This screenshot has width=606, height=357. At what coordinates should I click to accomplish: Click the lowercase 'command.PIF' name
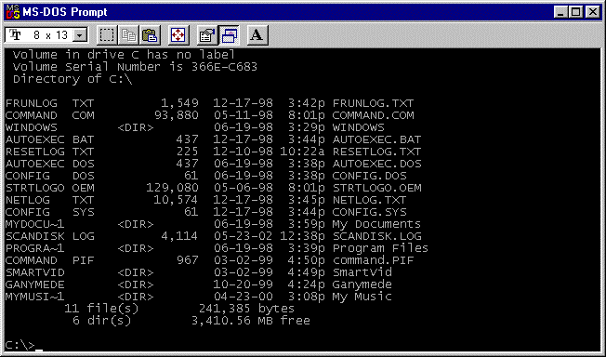click(x=374, y=260)
